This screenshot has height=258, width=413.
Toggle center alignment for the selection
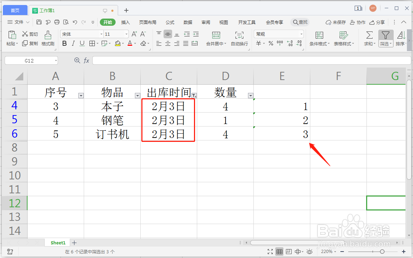pyautogui.click(x=167, y=44)
